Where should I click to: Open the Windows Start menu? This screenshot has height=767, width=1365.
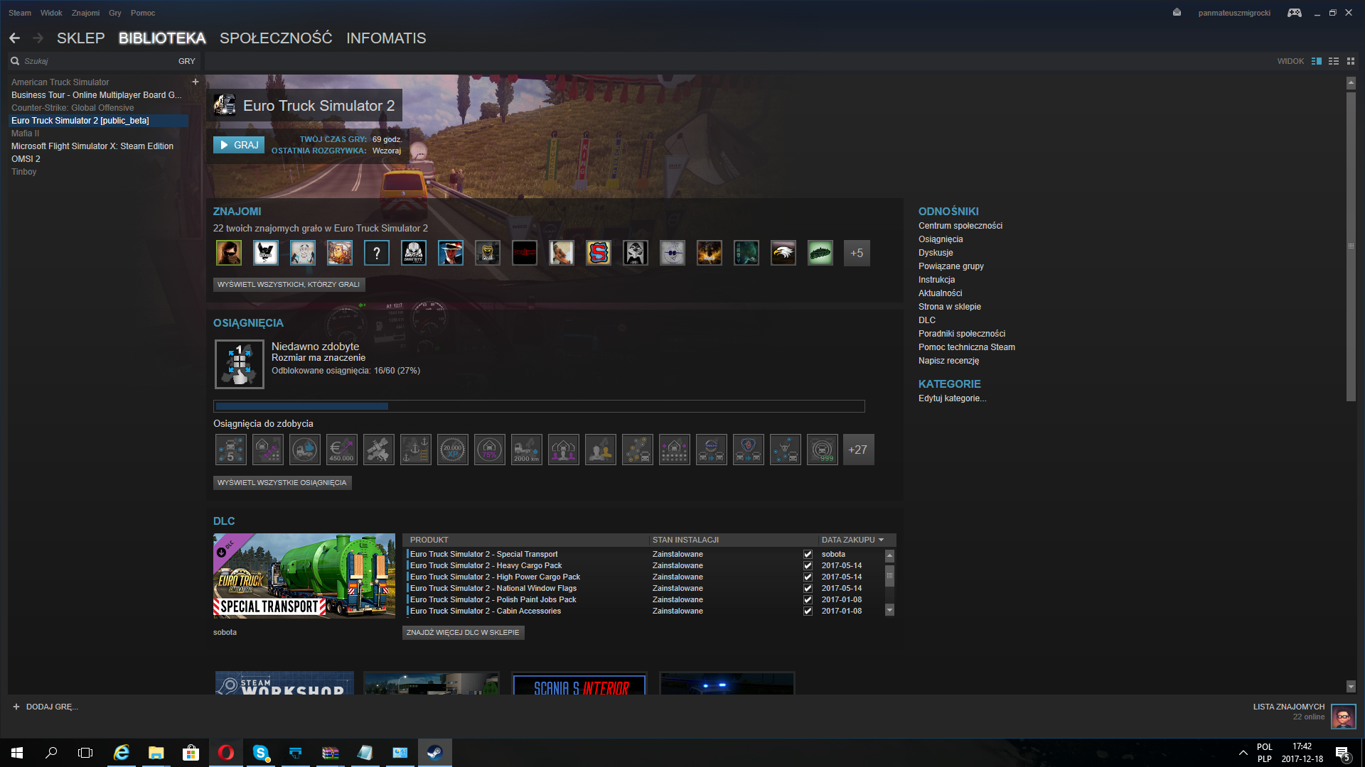coord(17,753)
